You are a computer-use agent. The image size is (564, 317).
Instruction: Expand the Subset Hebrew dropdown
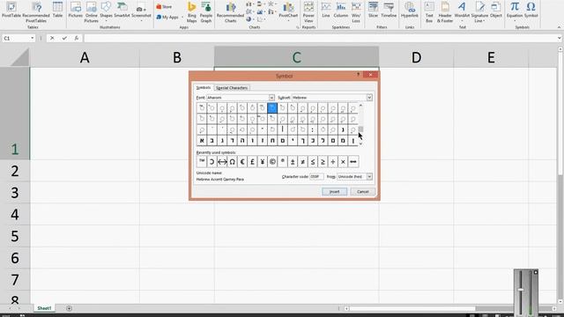click(369, 98)
